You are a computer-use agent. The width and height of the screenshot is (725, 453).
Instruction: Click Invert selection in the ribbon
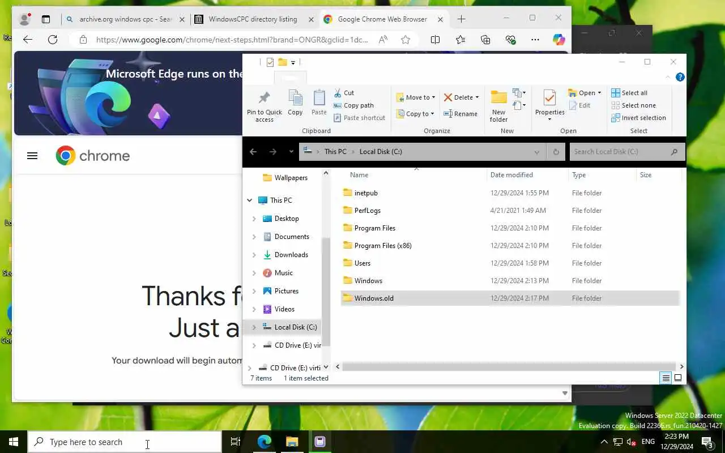tap(638, 118)
